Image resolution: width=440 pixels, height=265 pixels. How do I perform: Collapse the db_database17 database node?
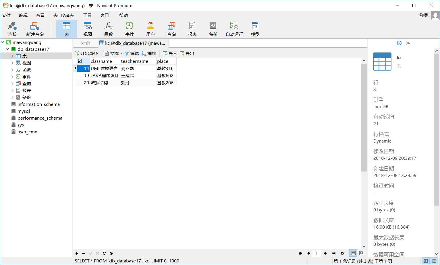click(x=7, y=49)
